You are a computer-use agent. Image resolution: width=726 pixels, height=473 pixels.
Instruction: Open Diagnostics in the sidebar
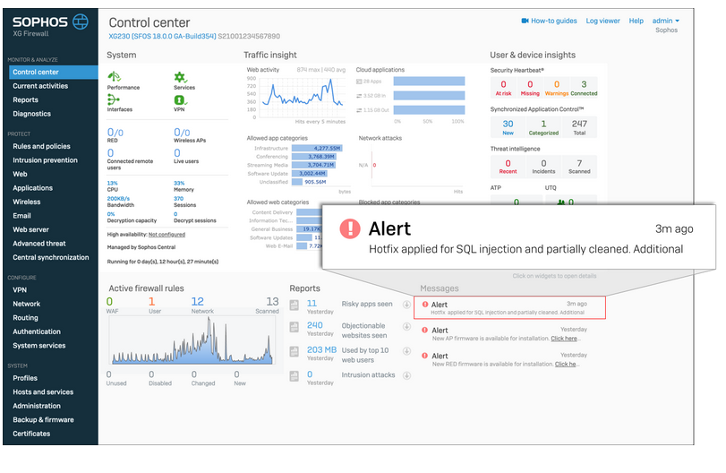click(x=31, y=114)
